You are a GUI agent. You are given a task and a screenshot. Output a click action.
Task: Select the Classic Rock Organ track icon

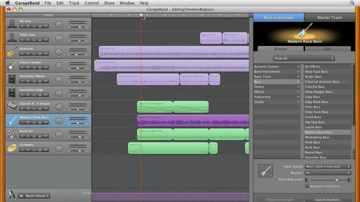click(x=12, y=107)
